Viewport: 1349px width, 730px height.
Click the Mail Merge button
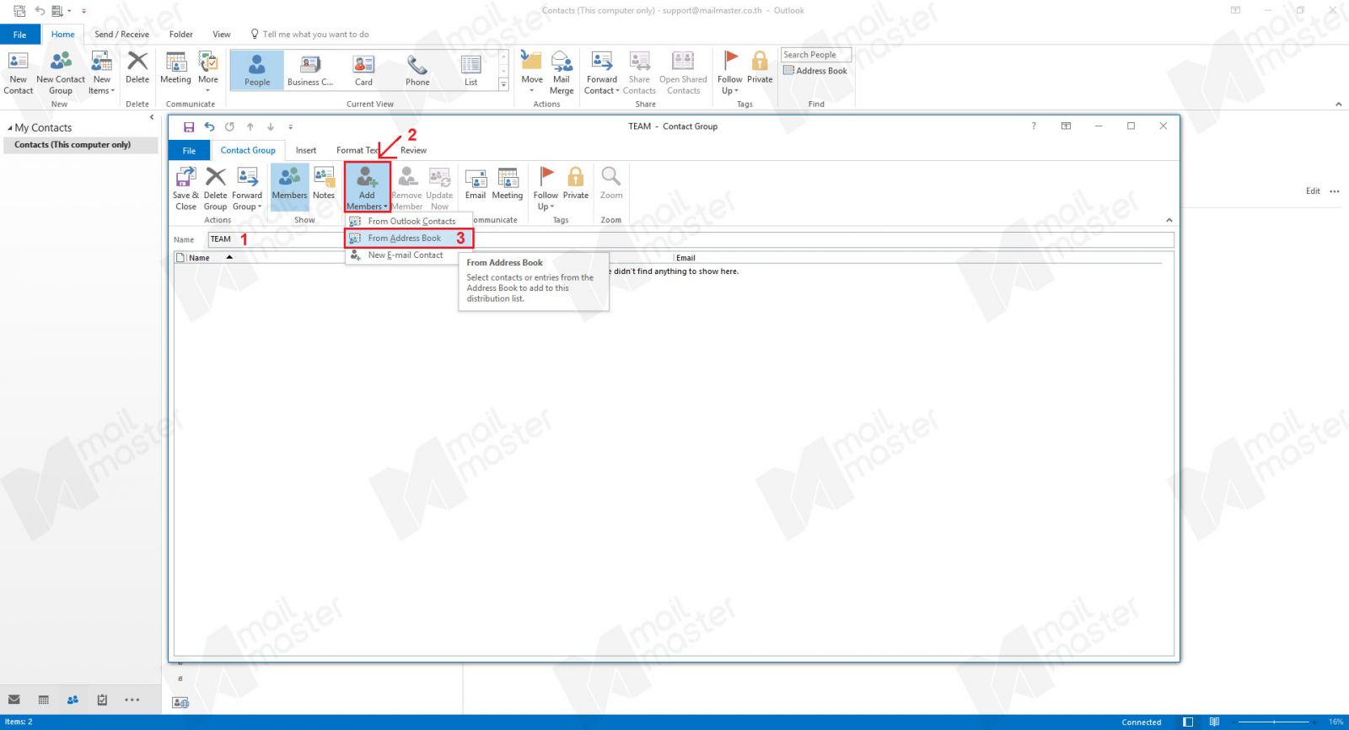tap(562, 72)
